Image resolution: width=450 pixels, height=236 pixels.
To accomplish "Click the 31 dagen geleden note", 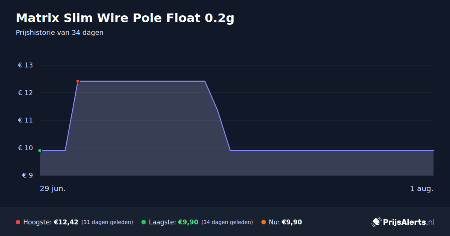I will pyautogui.click(x=107, y=222).
